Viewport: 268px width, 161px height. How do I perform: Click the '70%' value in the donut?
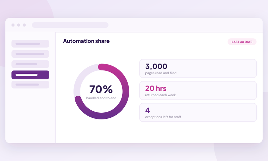[x=101, y=89]
